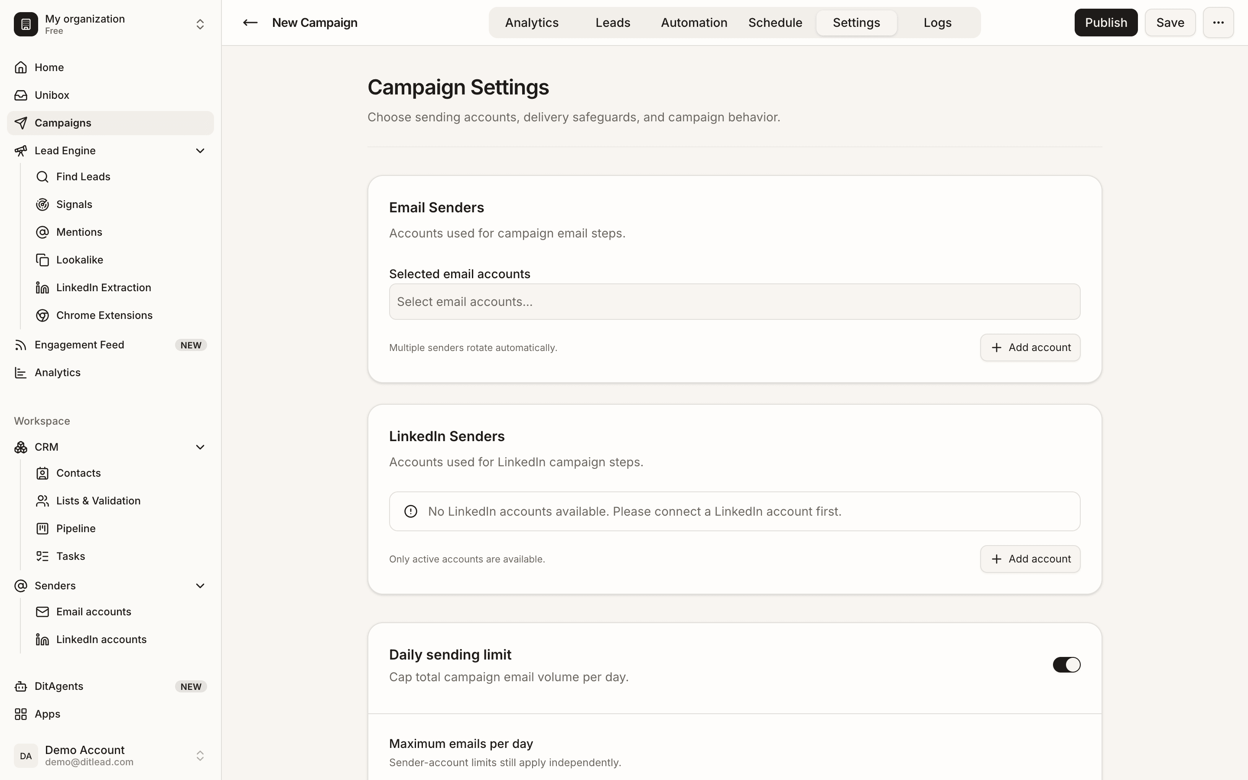Select the Settings tab
This screenshot has height=780, width=1248.
pyautogui.click(x=856, y=23)
